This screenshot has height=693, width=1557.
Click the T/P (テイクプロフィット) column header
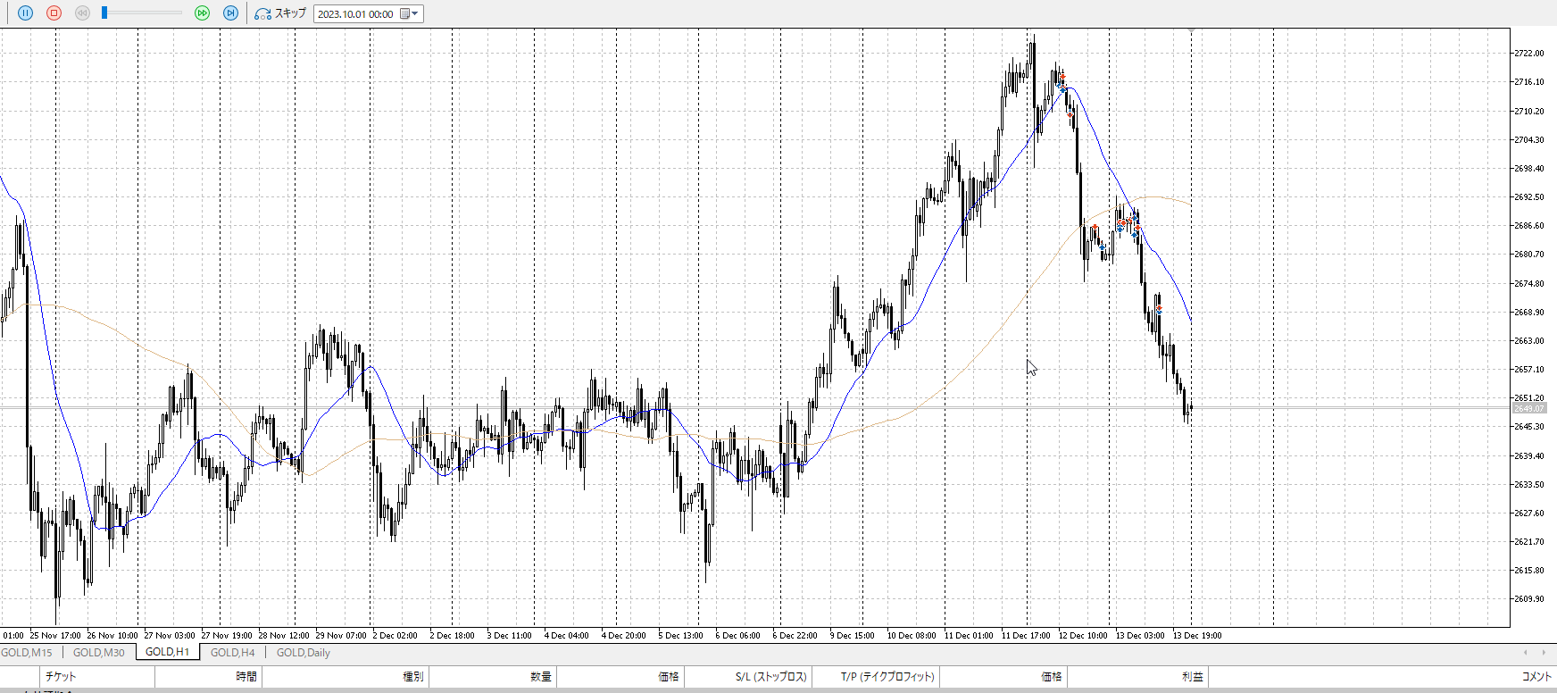click(887, 677)
